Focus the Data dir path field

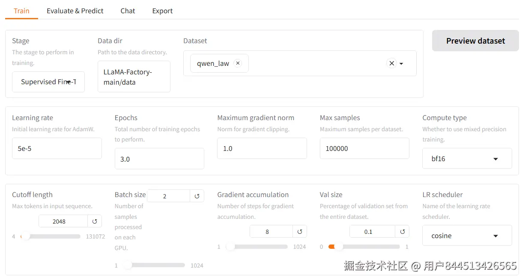(134, 77)
